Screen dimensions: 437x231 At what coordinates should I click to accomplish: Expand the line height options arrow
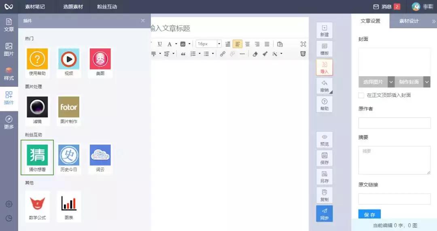pyautogui.click(x=173, y=54)
